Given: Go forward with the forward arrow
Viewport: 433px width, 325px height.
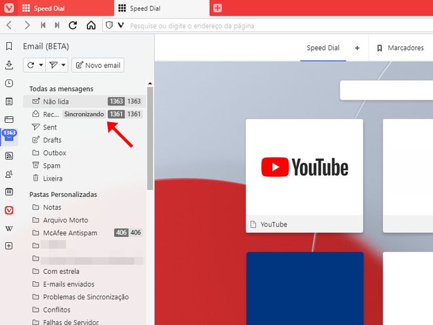Looking at the screenshot, I should click(27, 26).
